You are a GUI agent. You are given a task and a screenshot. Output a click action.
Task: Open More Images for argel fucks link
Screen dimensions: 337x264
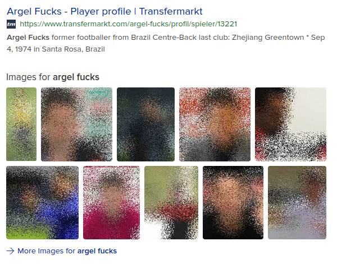click(67, 251)
